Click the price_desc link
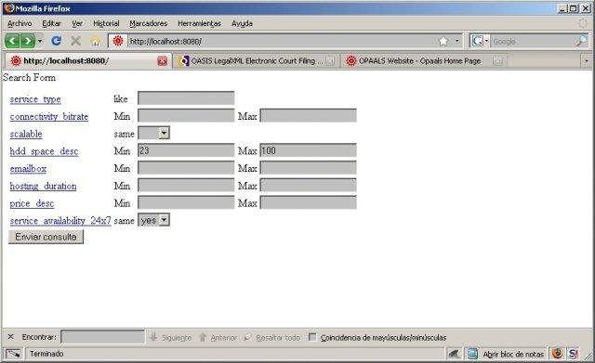This screenshot has height=363, width=595. tap(32, 204)
